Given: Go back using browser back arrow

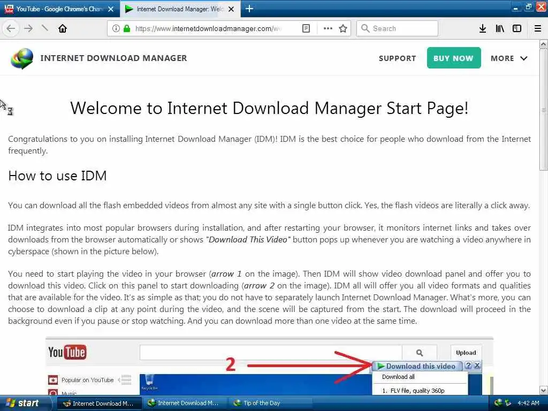Looking at the screenshot, I should pyautogui.click(x=11, y=28).
